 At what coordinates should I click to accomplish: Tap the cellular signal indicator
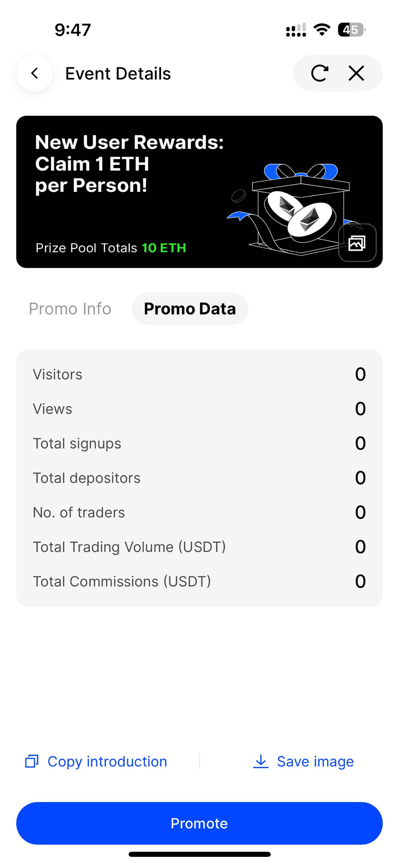click(296, 30)
